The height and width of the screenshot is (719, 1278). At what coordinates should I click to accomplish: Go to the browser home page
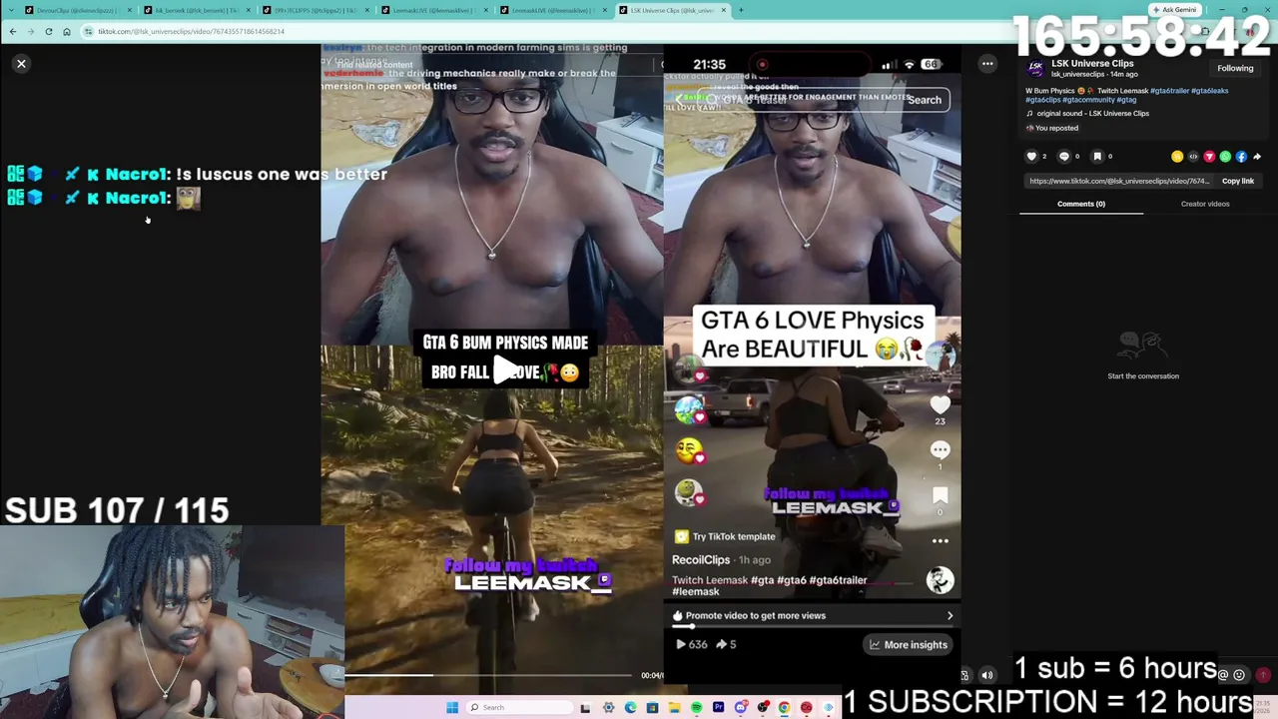pyautogui.click(x=66, y=31)
